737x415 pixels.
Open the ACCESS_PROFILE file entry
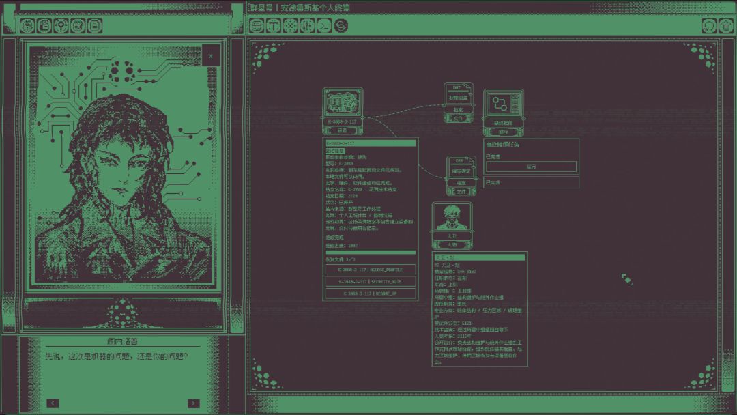[x=371, y=270]
